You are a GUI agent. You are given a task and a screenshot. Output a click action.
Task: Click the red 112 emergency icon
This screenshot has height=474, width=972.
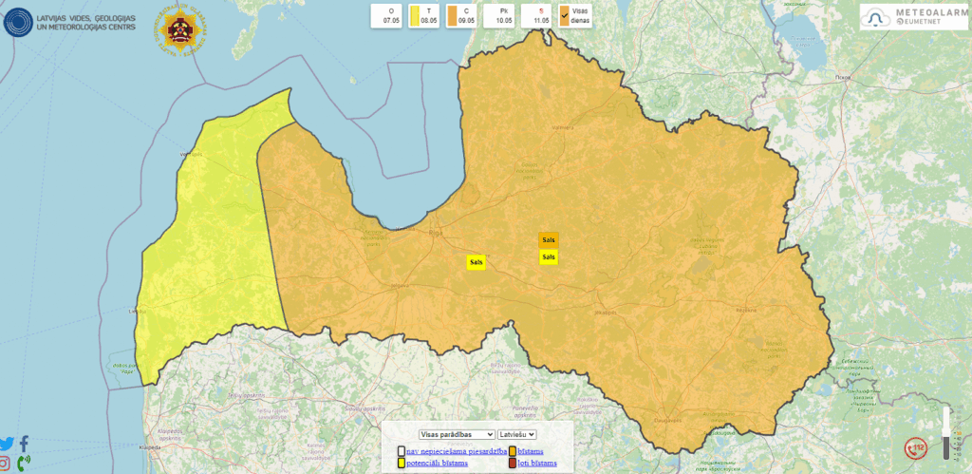[x=916, y=447]
